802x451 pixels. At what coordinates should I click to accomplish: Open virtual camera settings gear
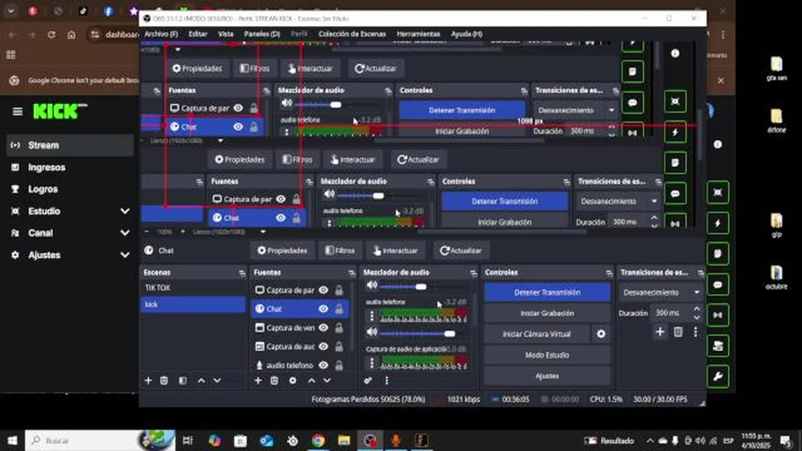click(601, 334)
